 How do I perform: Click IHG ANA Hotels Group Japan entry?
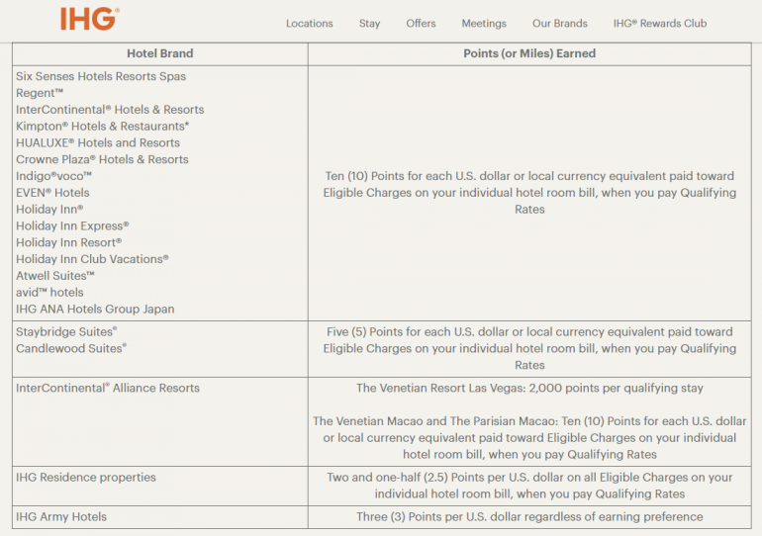[95, 310]
